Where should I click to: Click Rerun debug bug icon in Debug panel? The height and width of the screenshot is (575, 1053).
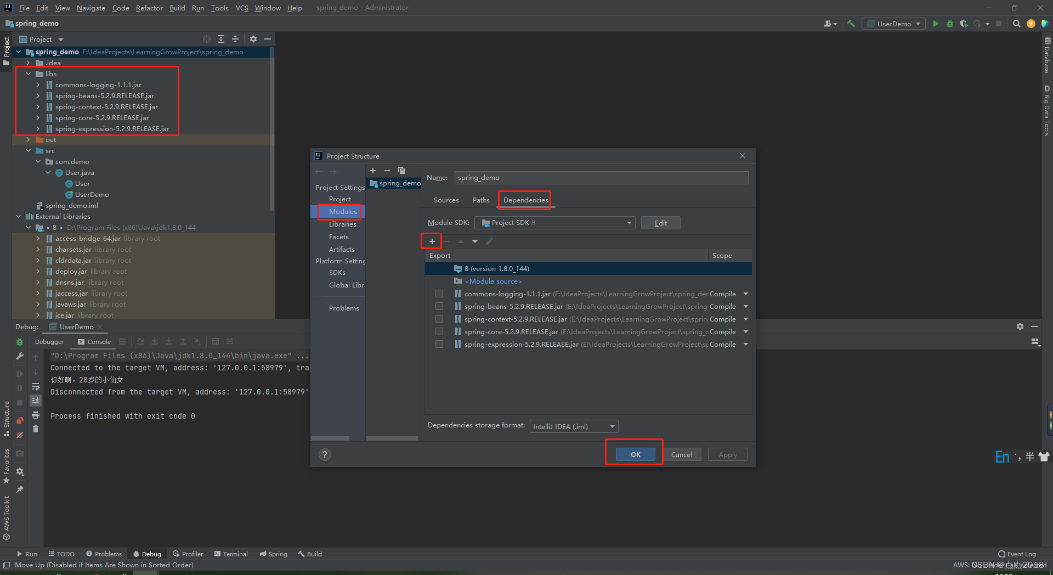(x=20, y=342)
